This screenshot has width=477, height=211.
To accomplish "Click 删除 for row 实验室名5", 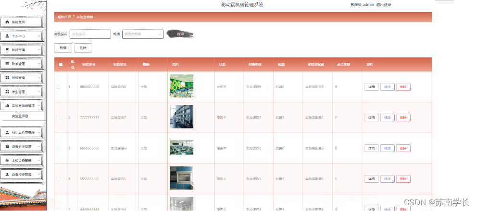I will tap(403, 179).
